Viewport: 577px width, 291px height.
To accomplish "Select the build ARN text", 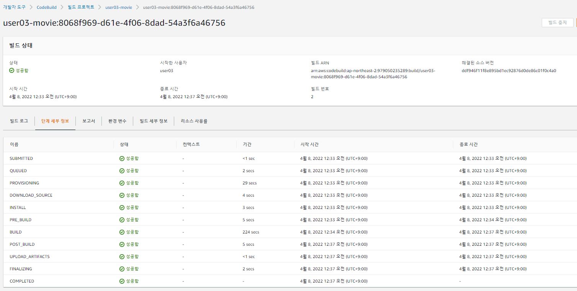I will pos(373,74).
